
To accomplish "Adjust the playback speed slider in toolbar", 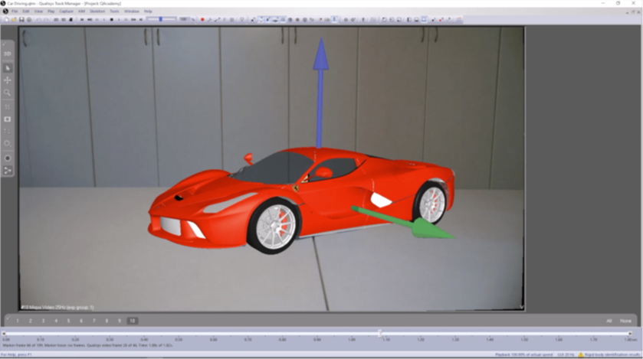I will point(161,19).
